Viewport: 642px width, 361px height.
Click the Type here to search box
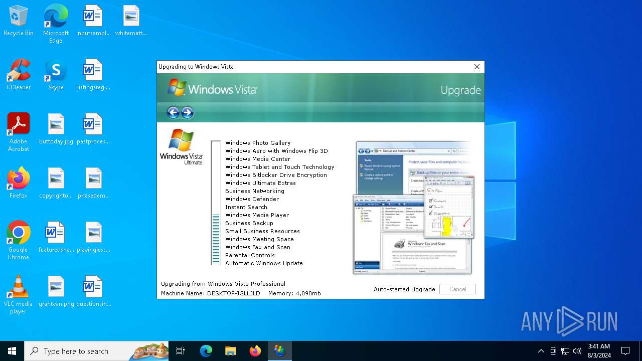click(x=96, y=351)
